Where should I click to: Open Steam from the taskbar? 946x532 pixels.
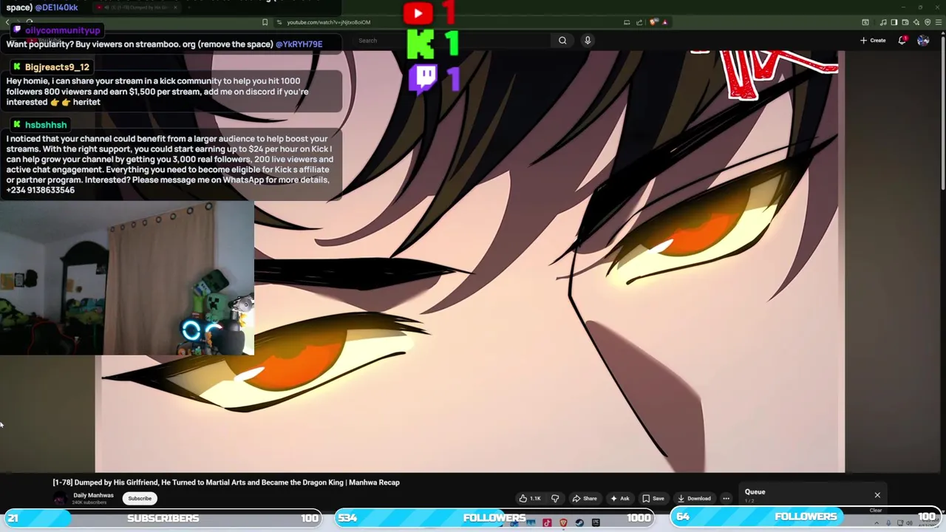coord(579,523)
